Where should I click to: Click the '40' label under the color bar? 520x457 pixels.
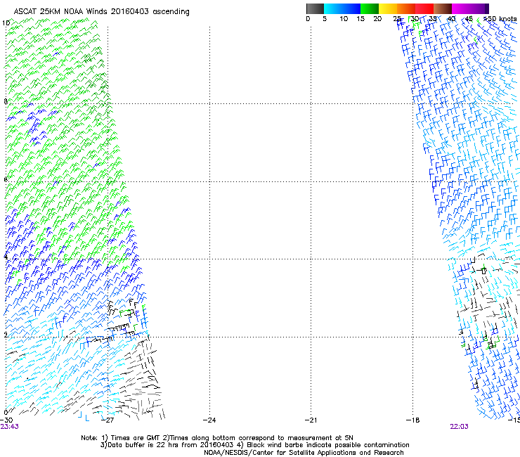451,19
